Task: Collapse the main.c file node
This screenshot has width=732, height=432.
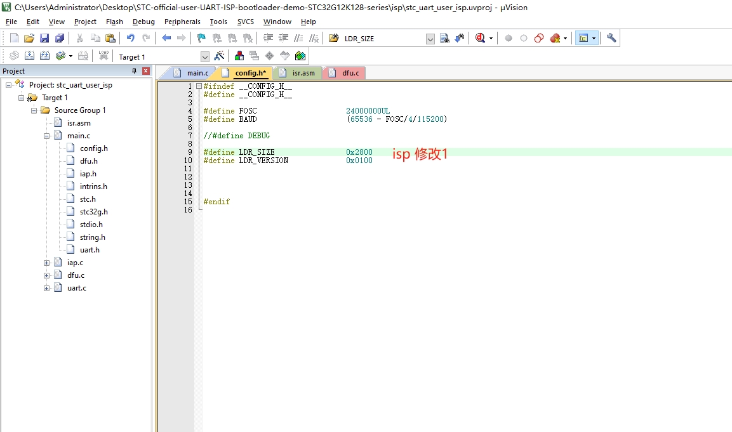Action: (47, 136)
